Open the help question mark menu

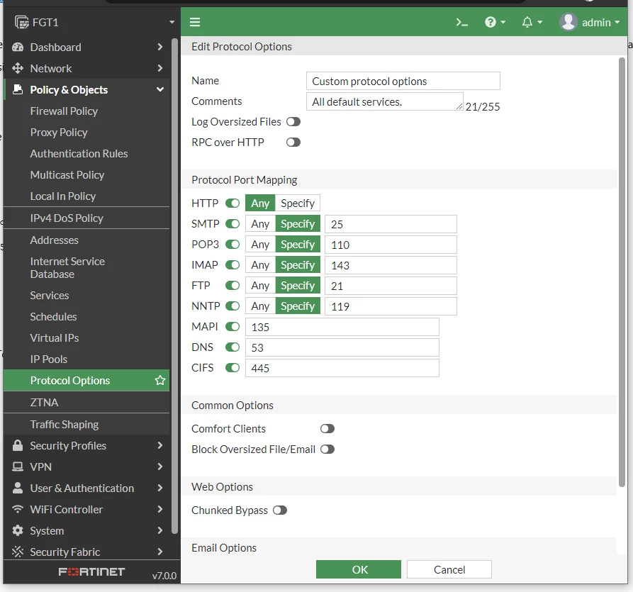point(495,22)
